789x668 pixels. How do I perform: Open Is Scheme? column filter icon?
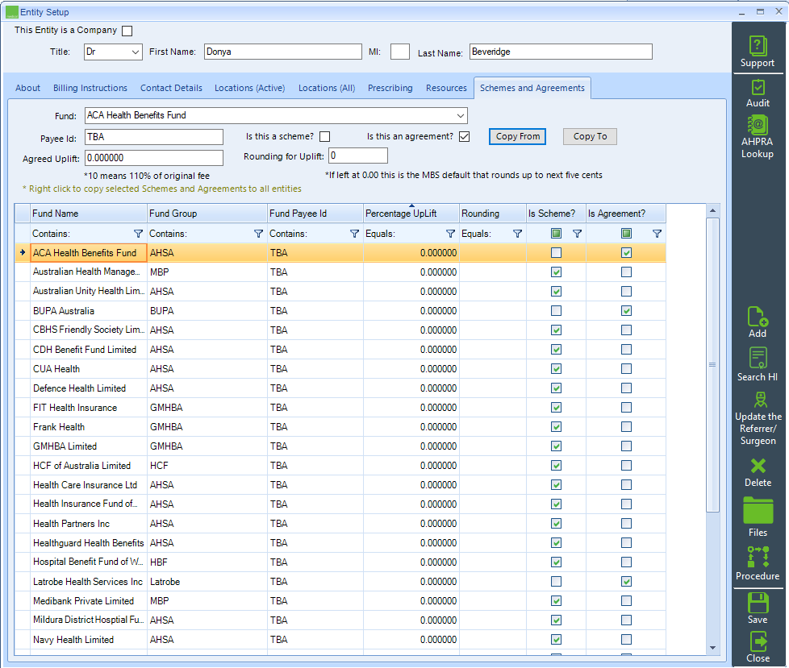(577, 234)
